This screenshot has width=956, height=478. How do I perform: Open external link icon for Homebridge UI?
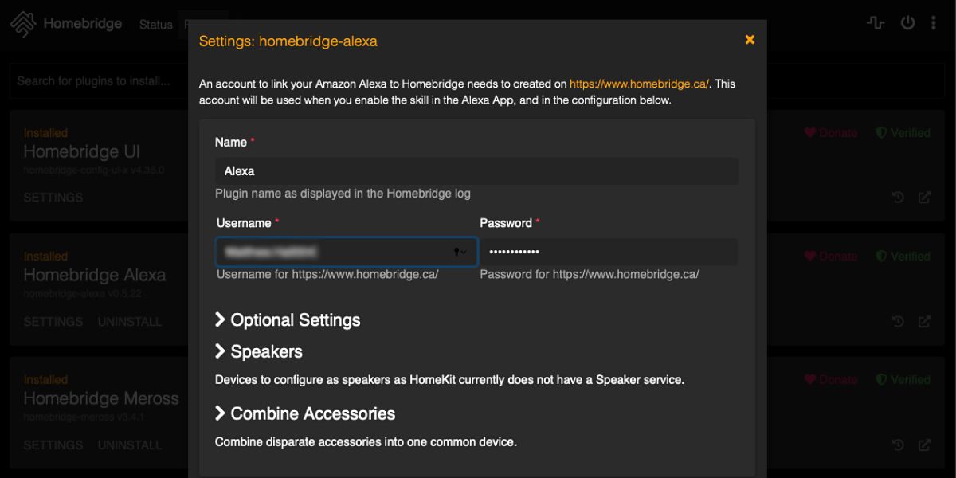[924, 198]
